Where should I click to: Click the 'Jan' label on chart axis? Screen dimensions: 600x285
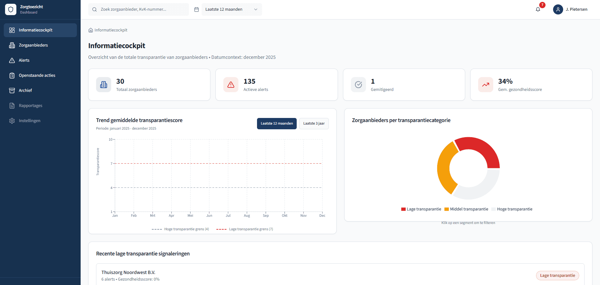point(115,215)
